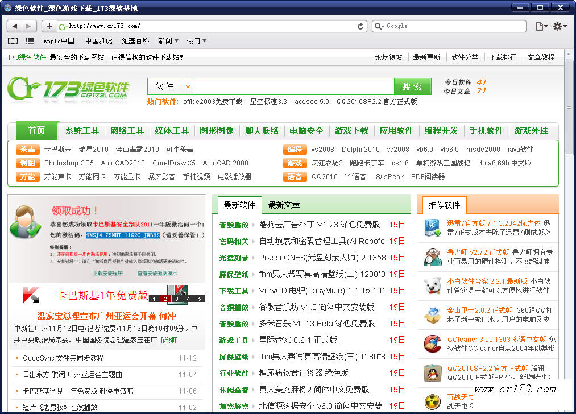
Task: Click the CR173 green software logo
Action: pyautogui.click(x=69, y=89)
